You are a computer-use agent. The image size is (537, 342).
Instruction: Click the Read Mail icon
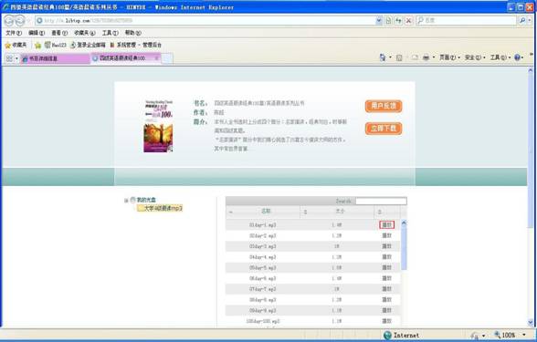pos(415,57)
